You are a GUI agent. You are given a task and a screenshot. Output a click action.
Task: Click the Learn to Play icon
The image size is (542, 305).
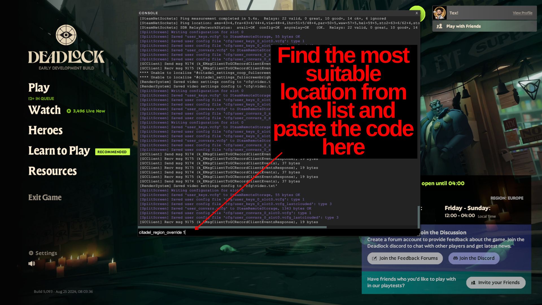[x=59, y=151]
